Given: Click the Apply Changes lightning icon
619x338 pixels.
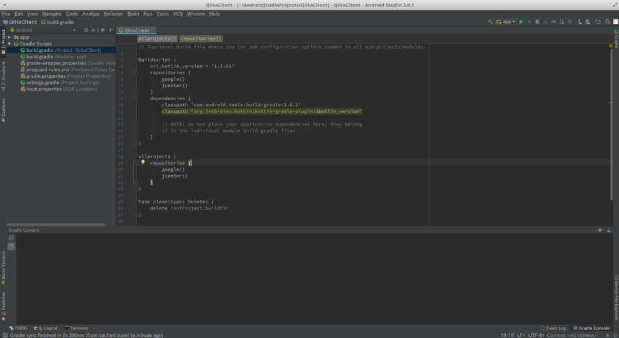Looking at the screenshot, I should point(530,22).
